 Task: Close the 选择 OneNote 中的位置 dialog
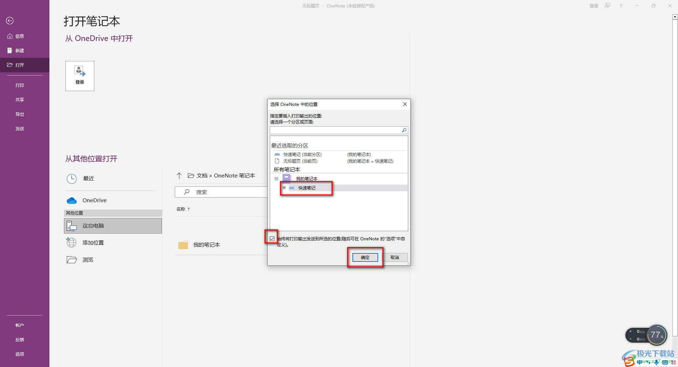point(405,104)
